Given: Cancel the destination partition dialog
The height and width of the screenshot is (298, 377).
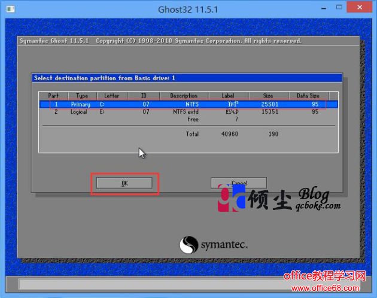Looking at the screenshot, I should coord(239,183).
